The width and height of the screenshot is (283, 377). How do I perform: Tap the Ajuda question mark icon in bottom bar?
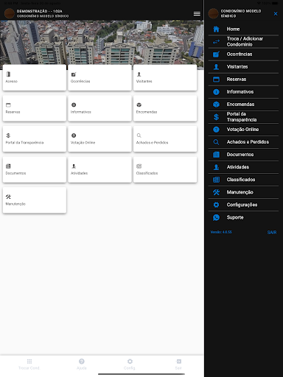click(82, 362)
